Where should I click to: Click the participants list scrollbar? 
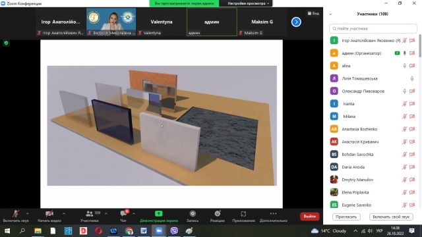pos(420,45)
